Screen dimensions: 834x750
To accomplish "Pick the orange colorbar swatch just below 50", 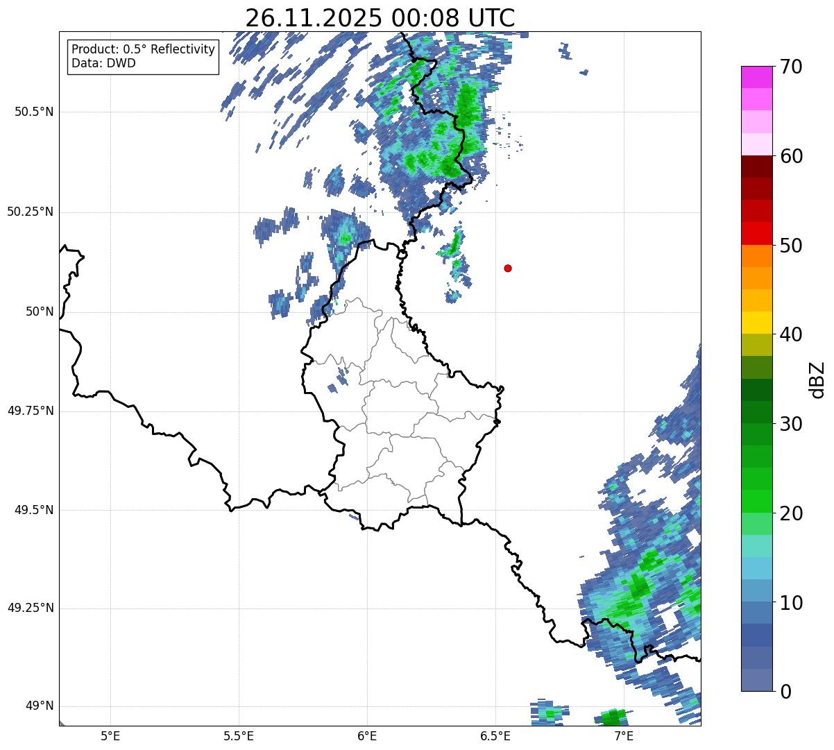I will pyautogui.click(x=757, y=255).
